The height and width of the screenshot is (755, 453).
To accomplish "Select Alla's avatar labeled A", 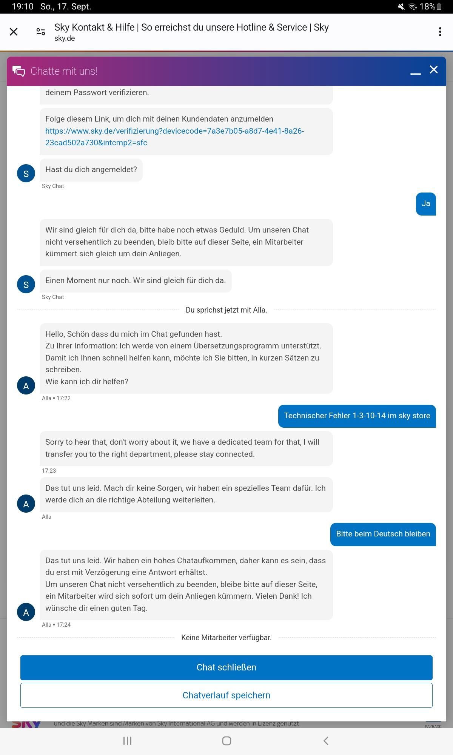I will click(26, 386).
